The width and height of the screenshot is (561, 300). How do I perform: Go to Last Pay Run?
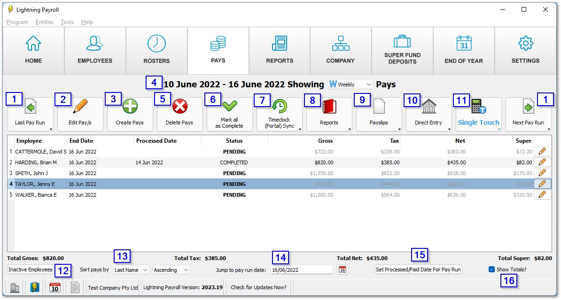(x=30, y=114)
